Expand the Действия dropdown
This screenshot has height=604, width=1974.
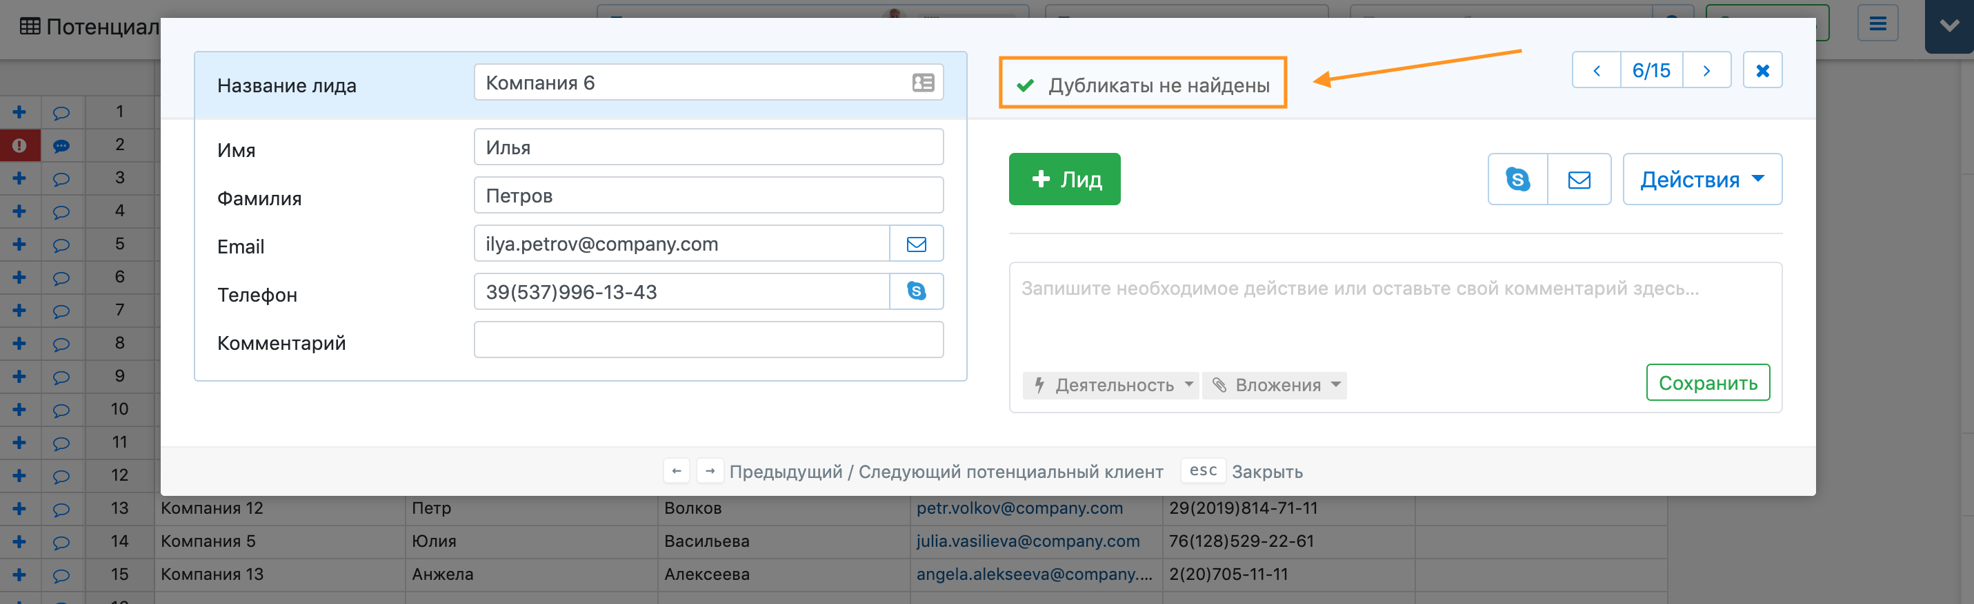(x=1701, y=179)
